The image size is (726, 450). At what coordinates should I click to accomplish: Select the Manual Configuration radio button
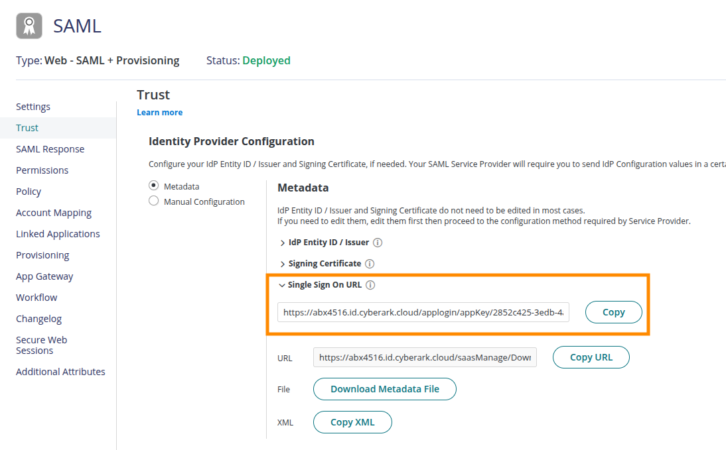pos(154,201)
